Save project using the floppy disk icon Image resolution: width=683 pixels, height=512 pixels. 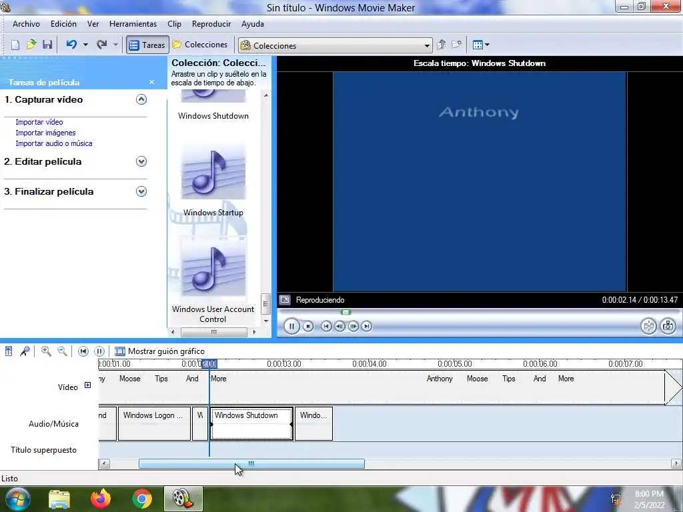click(x=47, y=45)
